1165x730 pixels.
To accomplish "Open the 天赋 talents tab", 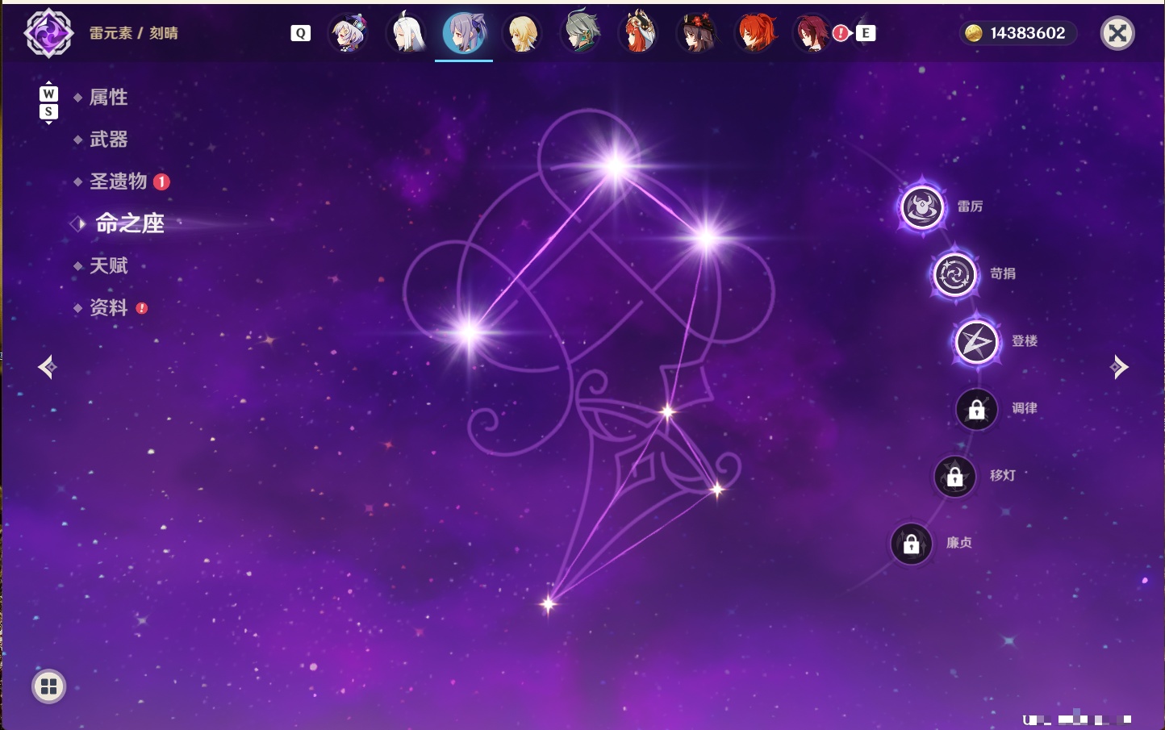I will 108,265.
